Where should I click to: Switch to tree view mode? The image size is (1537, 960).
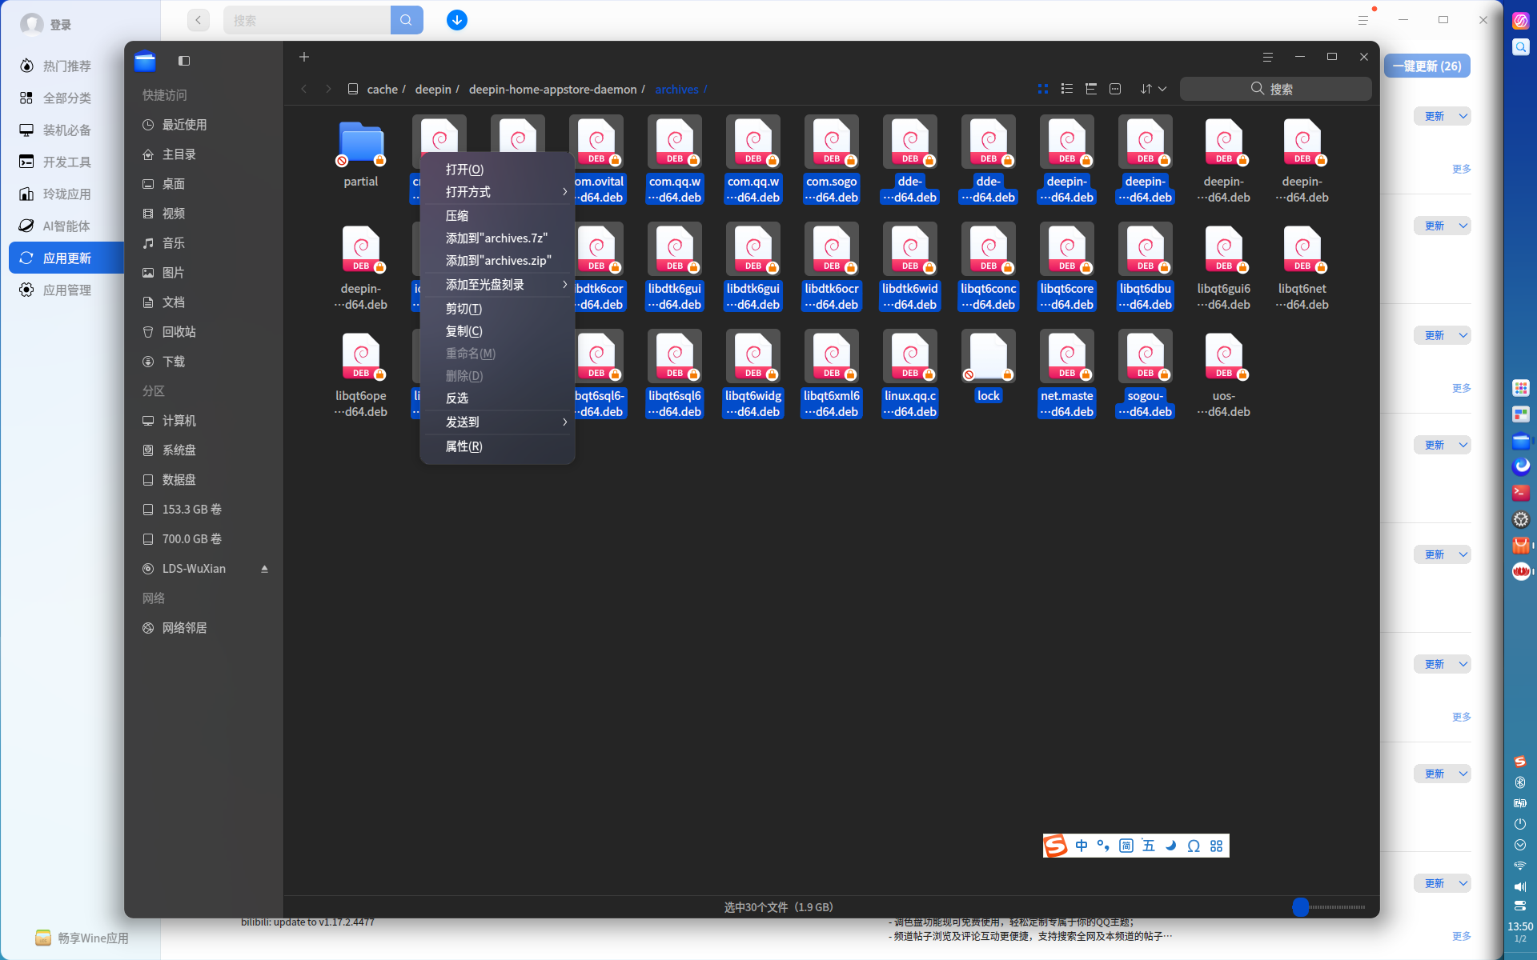(1090, 89)
